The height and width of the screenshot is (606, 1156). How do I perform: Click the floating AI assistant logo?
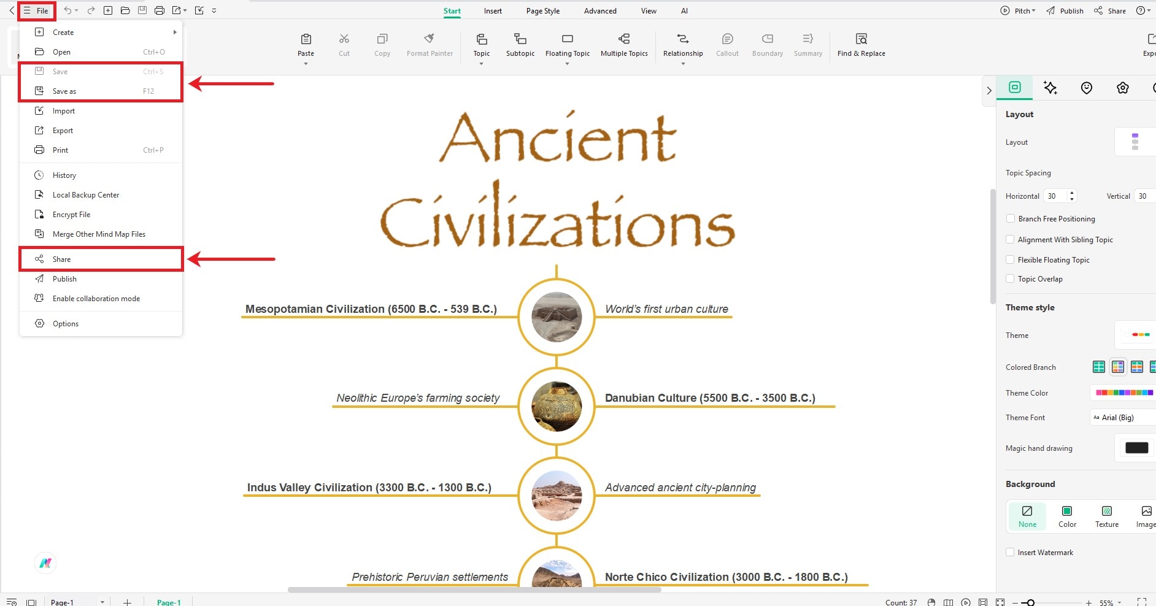click(x=45, y=562)
